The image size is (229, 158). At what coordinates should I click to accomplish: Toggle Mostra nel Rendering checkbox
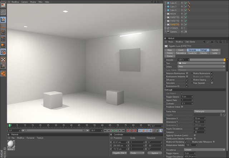(x=186, y=142)
